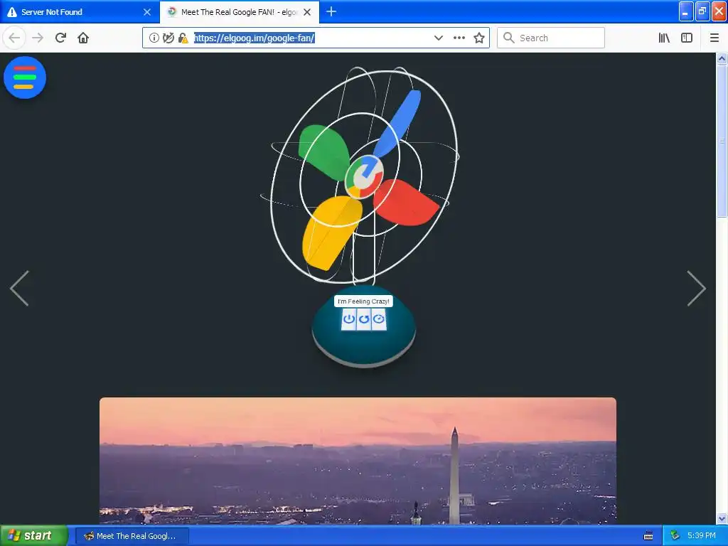Open a new tab with plus button
This screenshot has width=728, height=546.
tap(331, 12)
